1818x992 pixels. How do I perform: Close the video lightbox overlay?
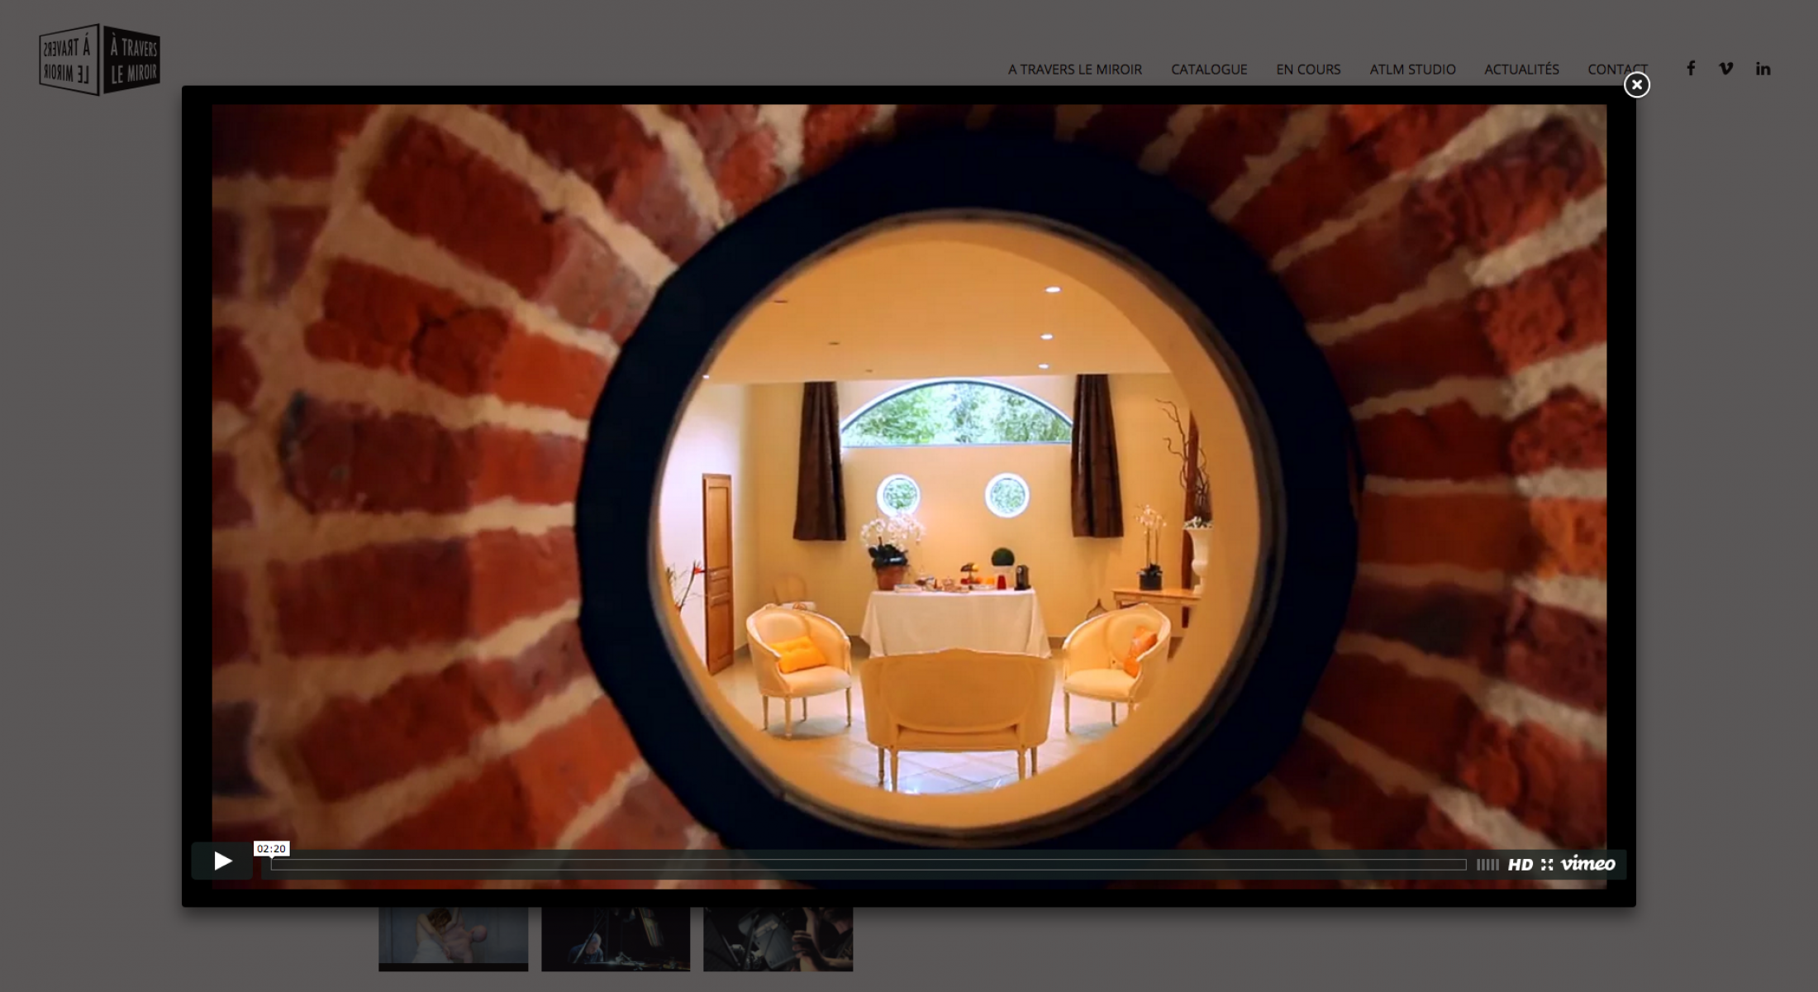pos(1636,84)
